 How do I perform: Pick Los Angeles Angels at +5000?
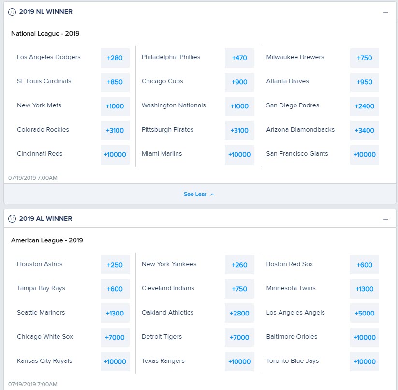(x=365, y=313)
